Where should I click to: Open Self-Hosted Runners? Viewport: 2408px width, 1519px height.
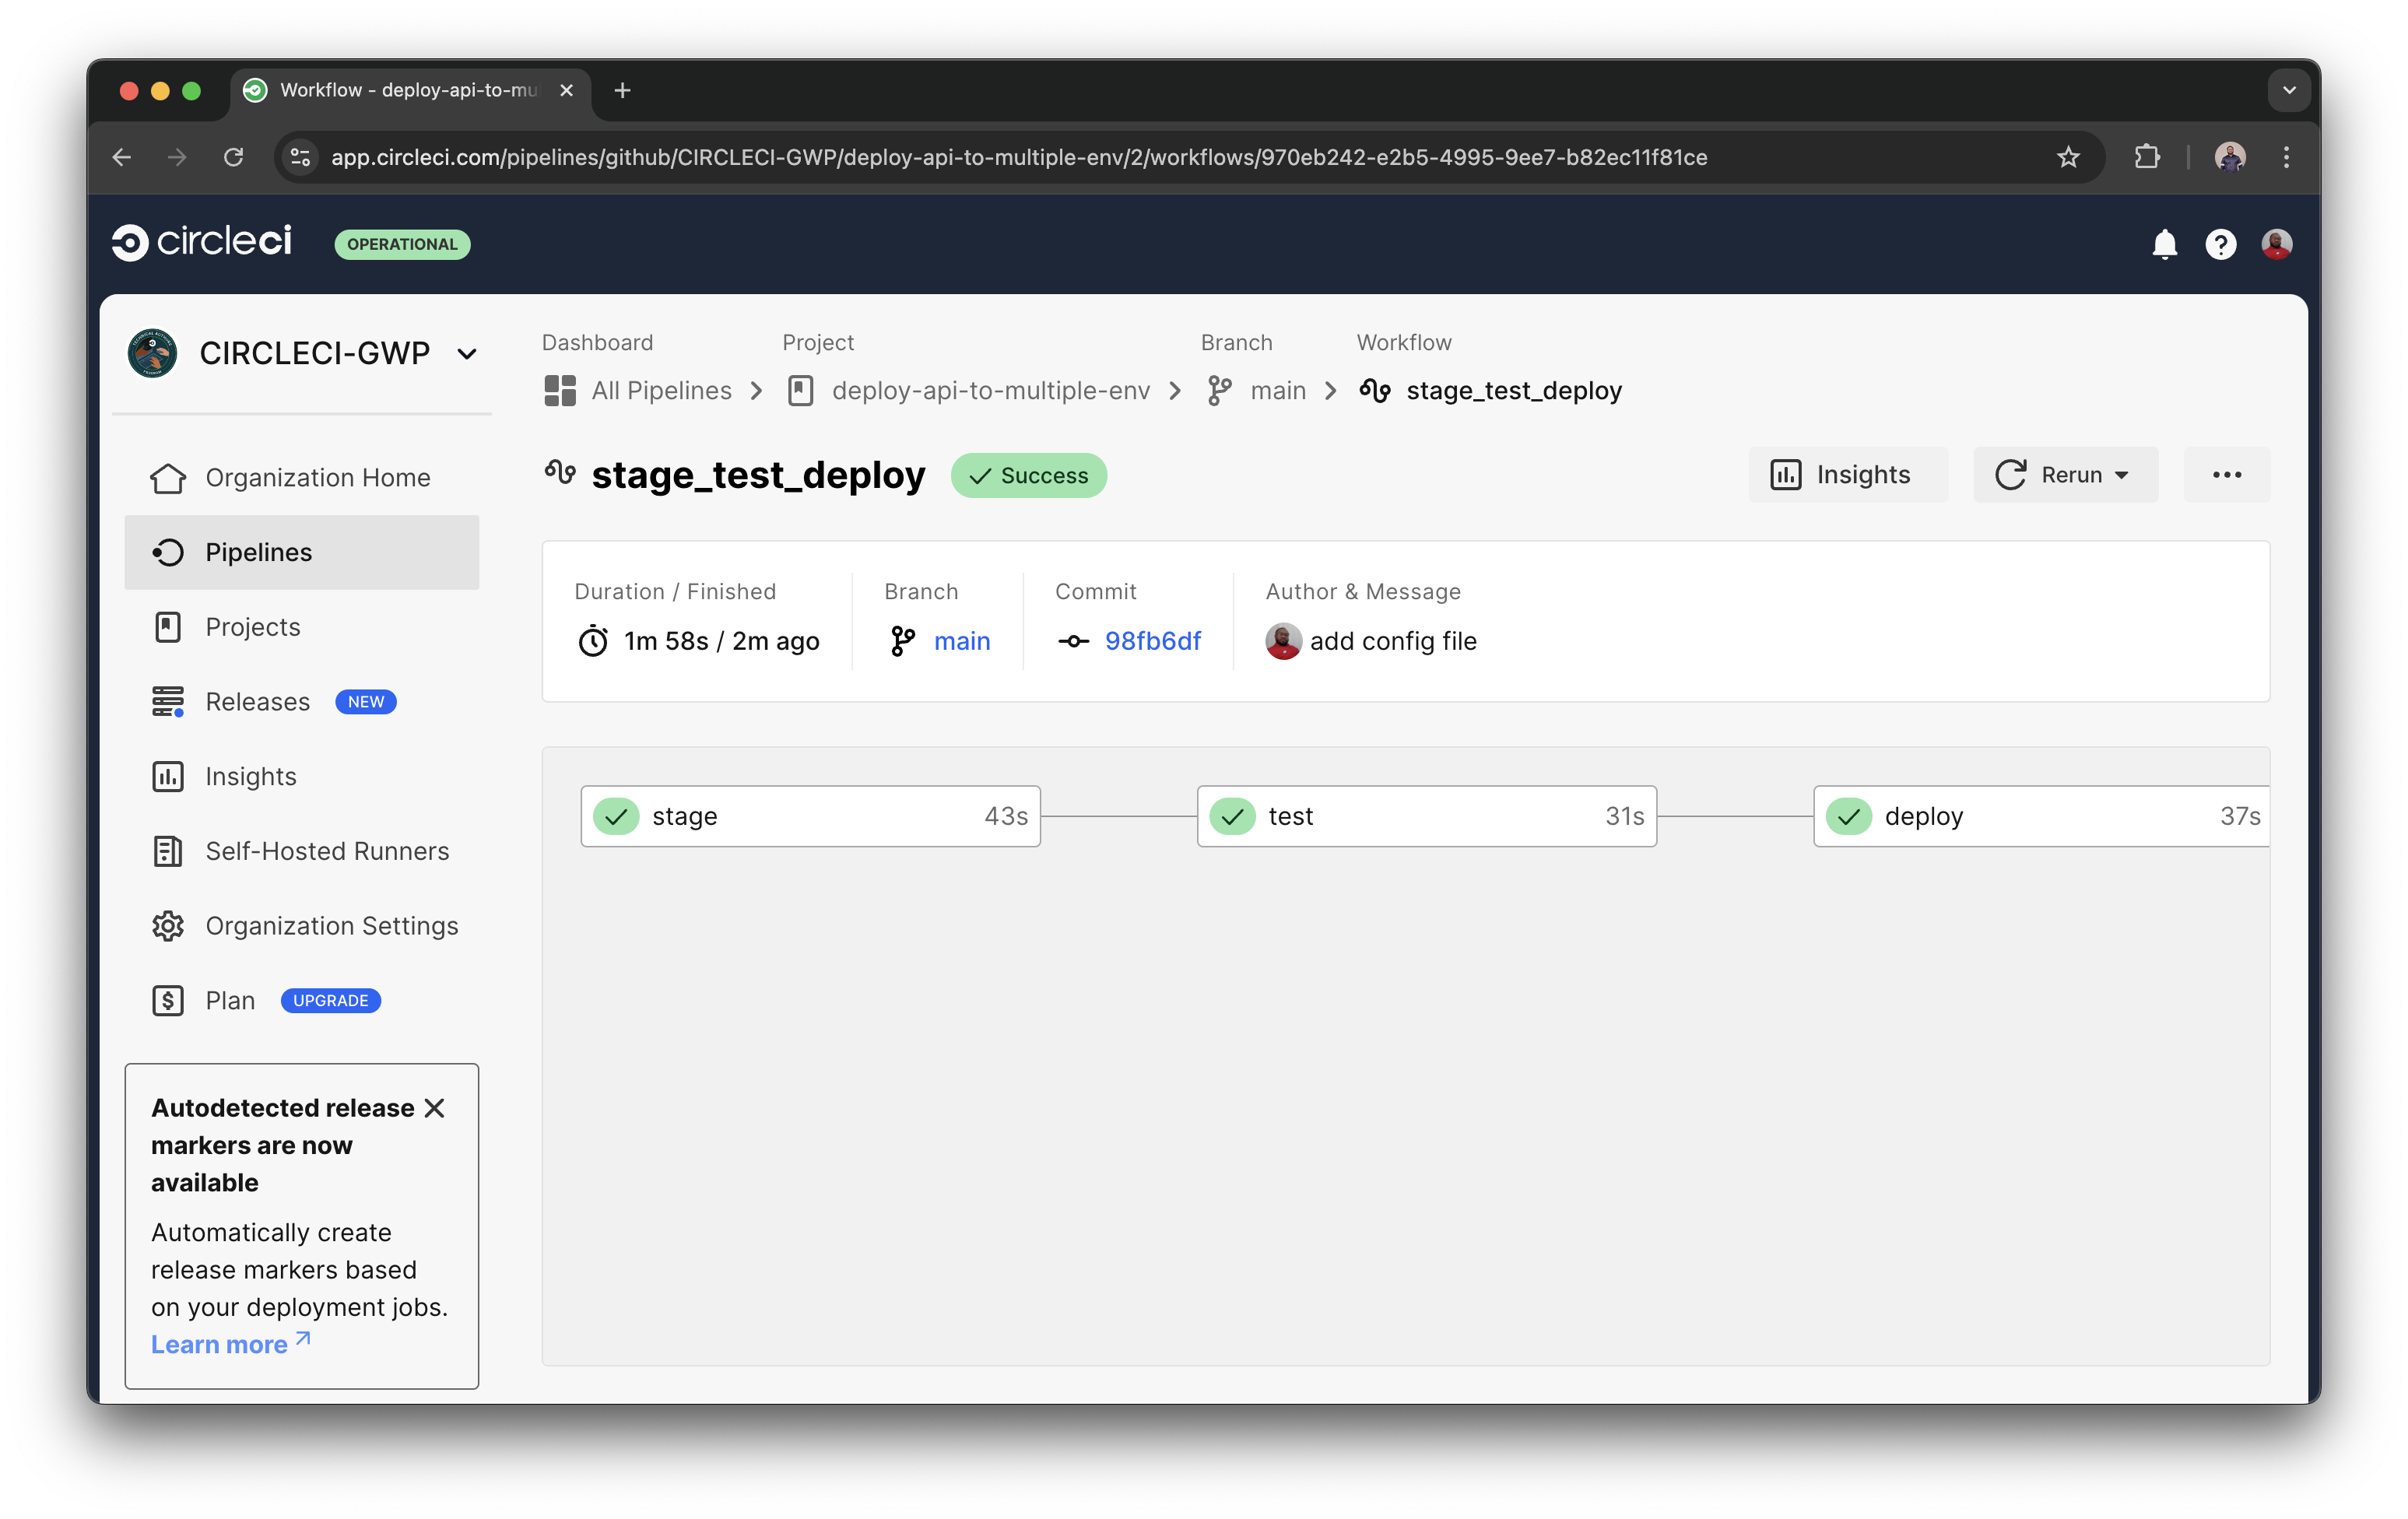click(x=301, y=851)
